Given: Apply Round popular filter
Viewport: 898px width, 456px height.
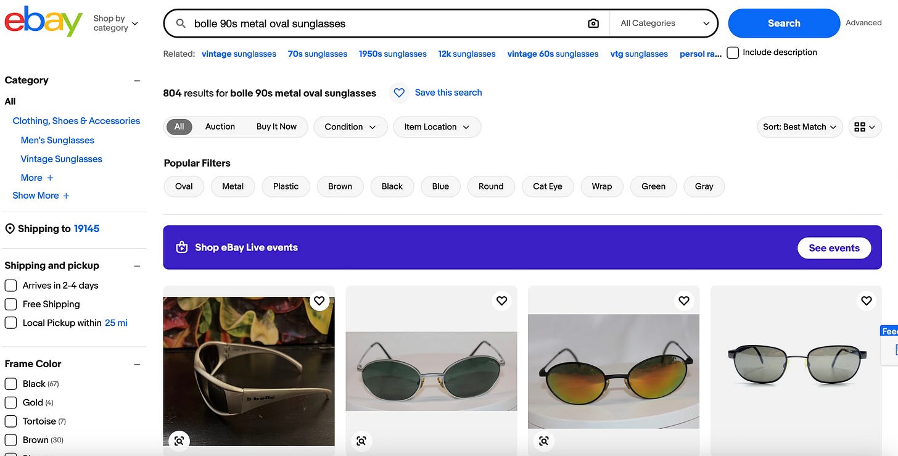Looking at the screenshot, I should click(x=491, y=186).
